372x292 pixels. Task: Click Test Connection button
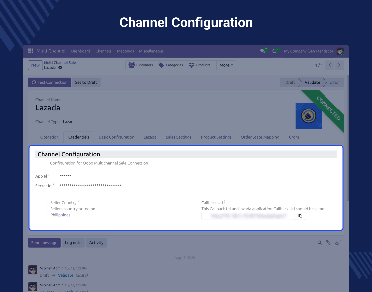[49, 82]
